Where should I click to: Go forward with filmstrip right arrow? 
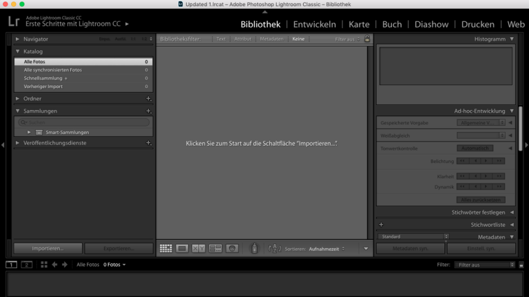point(65,265)
